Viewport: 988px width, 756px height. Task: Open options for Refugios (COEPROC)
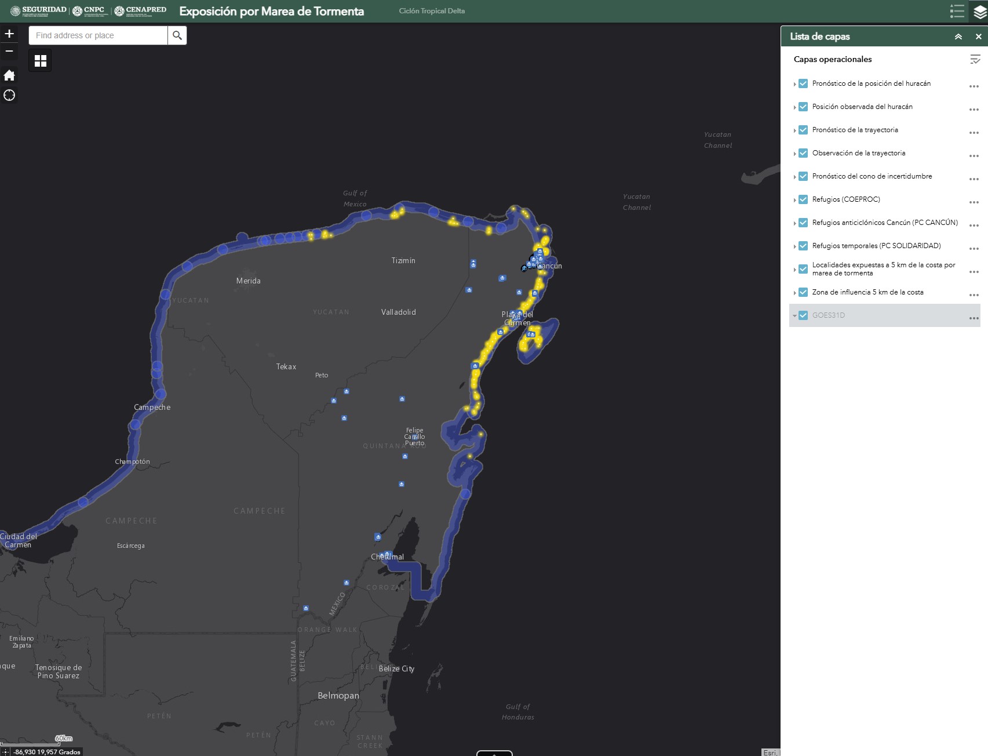click(x=974, y=202)
